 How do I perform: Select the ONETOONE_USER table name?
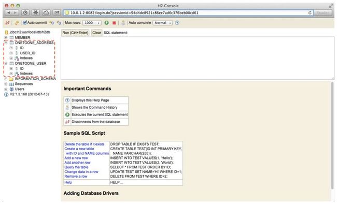click(x=31, y=63)
